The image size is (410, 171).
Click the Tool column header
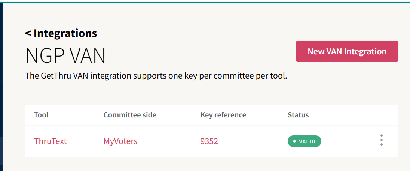(41, 115)
